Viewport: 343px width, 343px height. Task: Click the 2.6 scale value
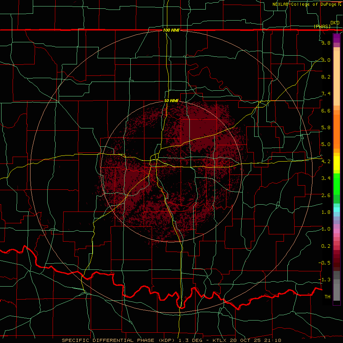tap(326, 196)
